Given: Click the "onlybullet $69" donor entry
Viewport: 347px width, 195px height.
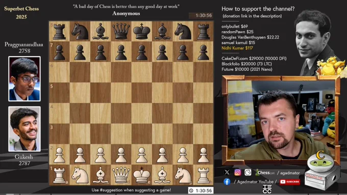Looking at the screenshot, I should point(235,26).
